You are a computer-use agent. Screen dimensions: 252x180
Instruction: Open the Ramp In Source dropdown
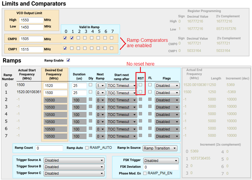(160, 148)
